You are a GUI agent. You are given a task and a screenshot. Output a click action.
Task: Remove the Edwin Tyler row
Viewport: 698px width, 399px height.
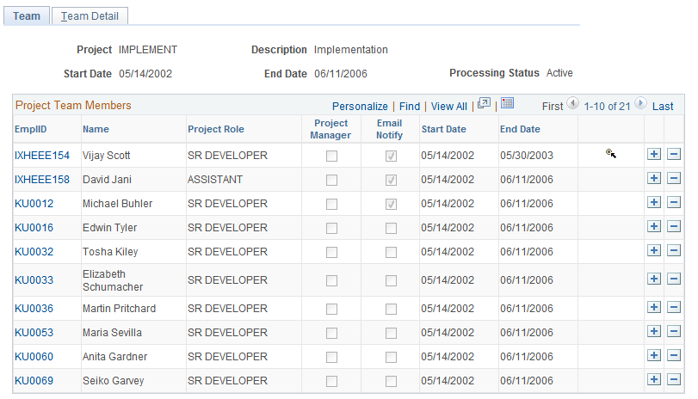pyautogui.click(x=674, y=226)
